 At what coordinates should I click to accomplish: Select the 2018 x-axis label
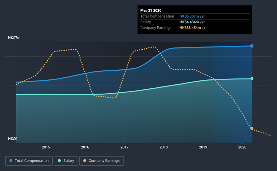tap(164, 147)
